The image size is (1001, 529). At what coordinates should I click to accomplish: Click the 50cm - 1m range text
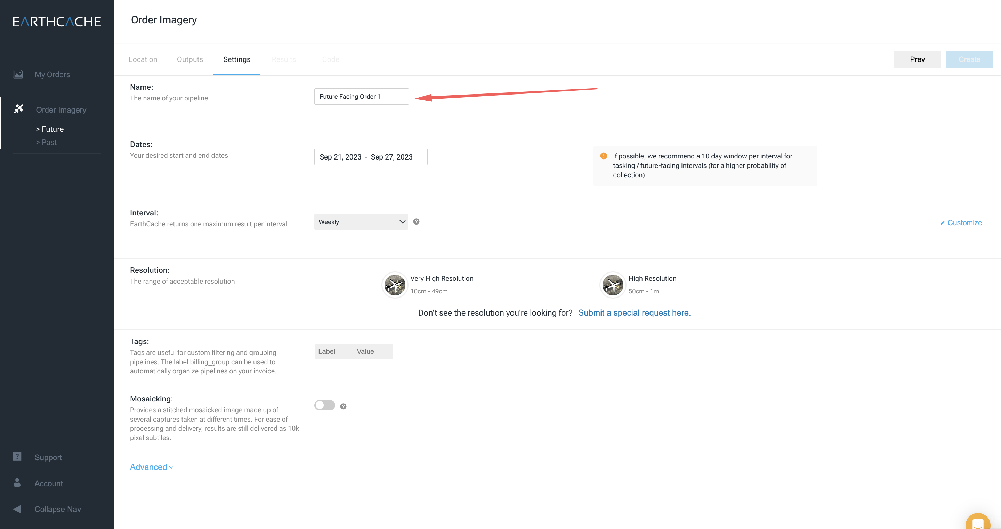(644, 291)
